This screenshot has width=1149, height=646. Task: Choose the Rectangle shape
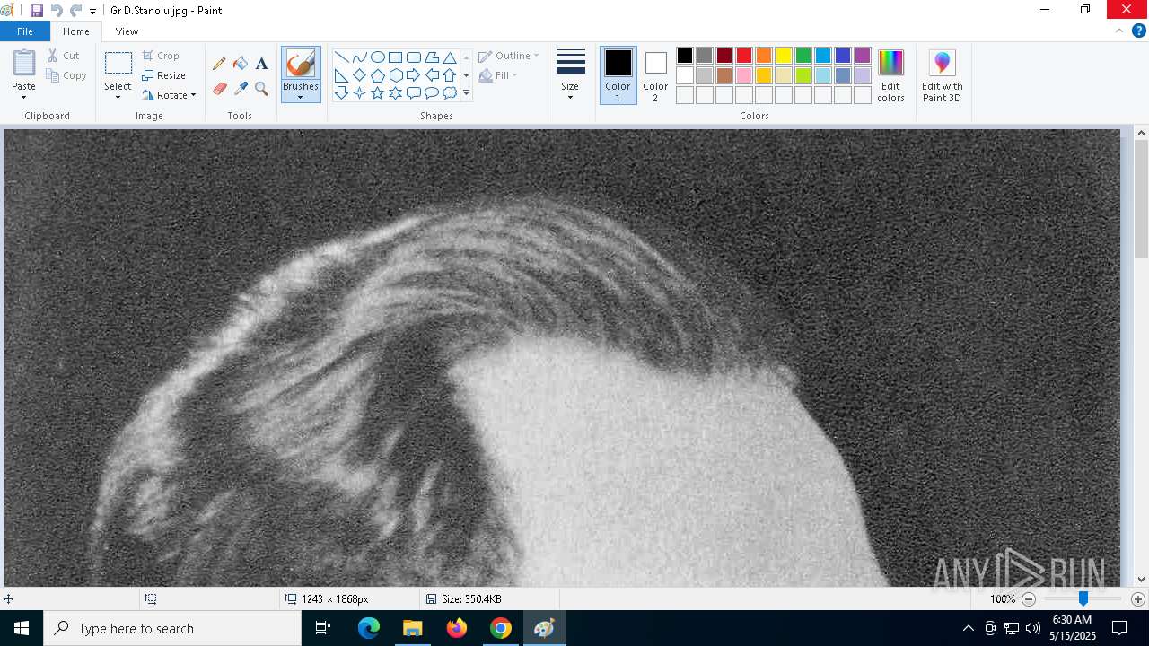(x=395, y=57)
